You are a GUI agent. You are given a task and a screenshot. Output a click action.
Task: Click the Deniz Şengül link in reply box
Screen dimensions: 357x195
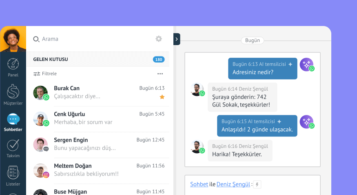pyautogui.click(x=233, y=184)
